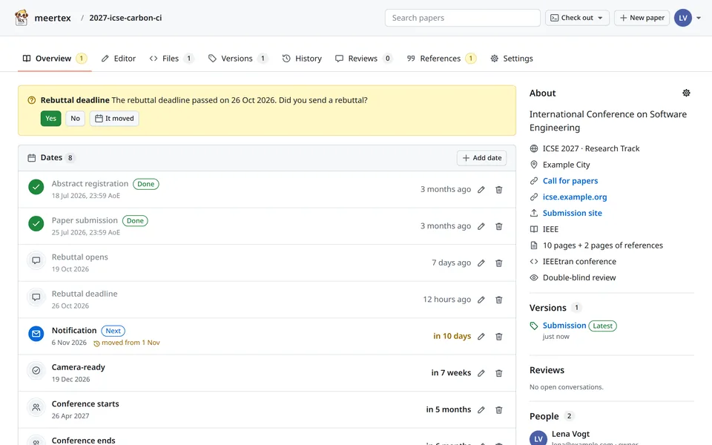Answer No to the rebuttal prompt
Image resolution: width=712 pixels, height=445 pixels.
[76, 119]
